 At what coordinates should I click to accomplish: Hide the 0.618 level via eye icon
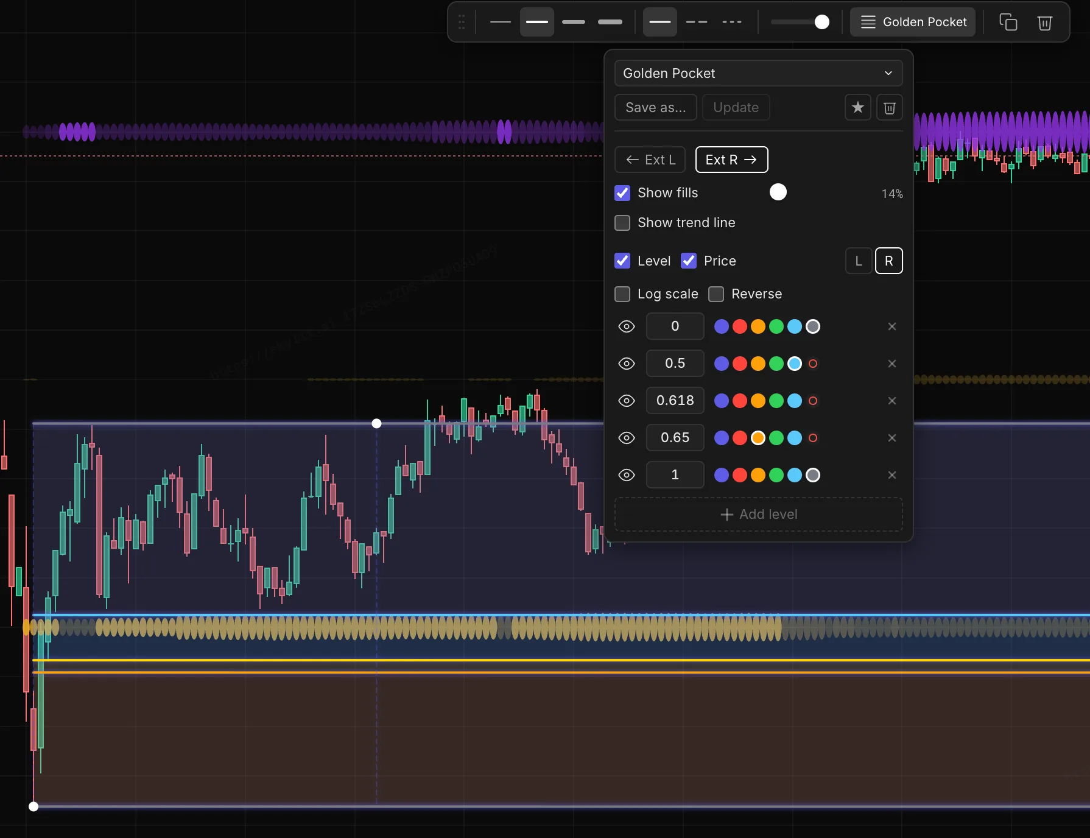(627, 401)
